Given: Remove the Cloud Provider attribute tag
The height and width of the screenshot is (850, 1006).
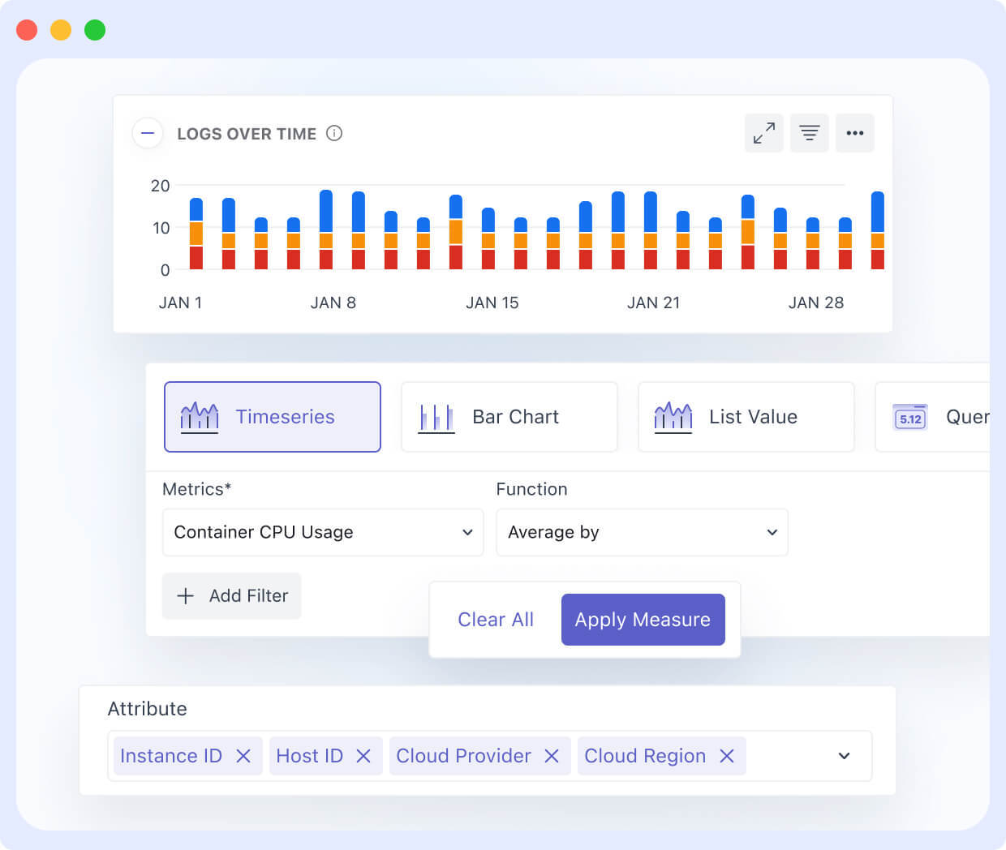Looking at the screenshot, I should [x=552, y=756].
